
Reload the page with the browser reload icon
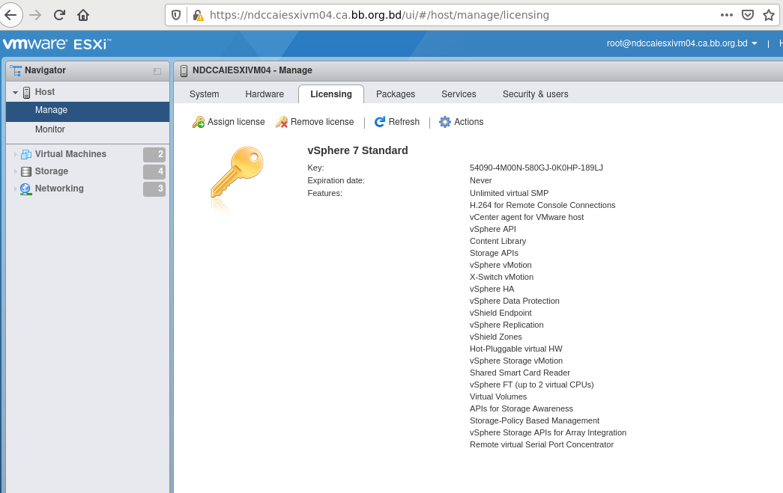[x=59, y=15]
